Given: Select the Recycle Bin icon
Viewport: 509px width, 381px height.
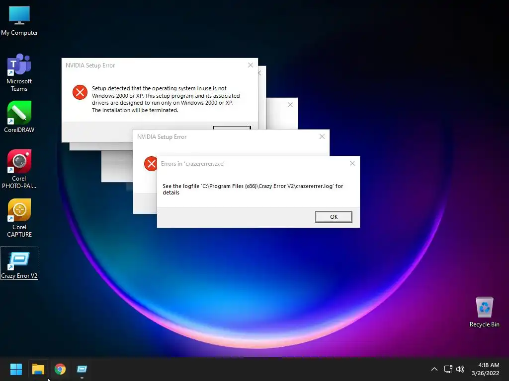Looking at the screenshot, I should pos(484,312).
